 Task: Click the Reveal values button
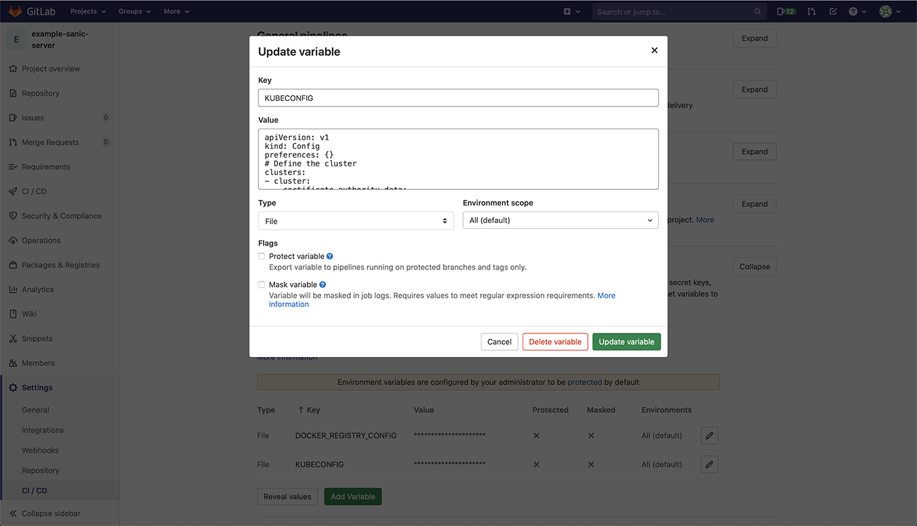[287, 496]
